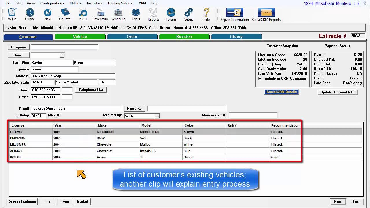This screenshot has width=370, height=208.
Task: Open the Training Videos menu
Action: point(120,3)
